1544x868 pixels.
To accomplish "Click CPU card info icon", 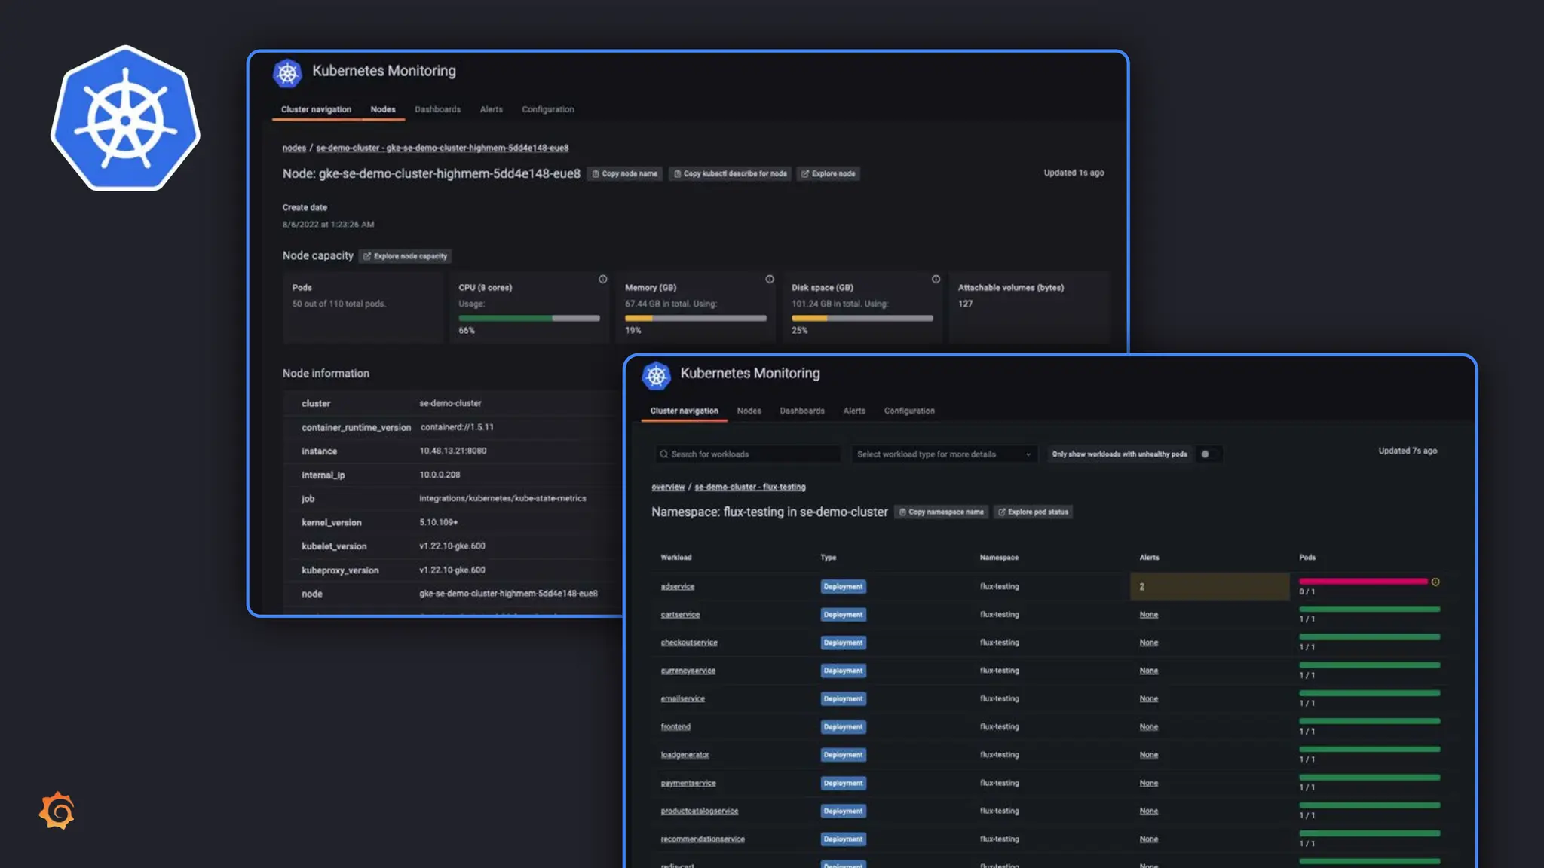I will (602, 280).
